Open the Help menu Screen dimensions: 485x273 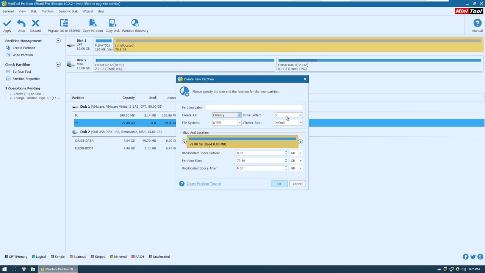[101, 11]
